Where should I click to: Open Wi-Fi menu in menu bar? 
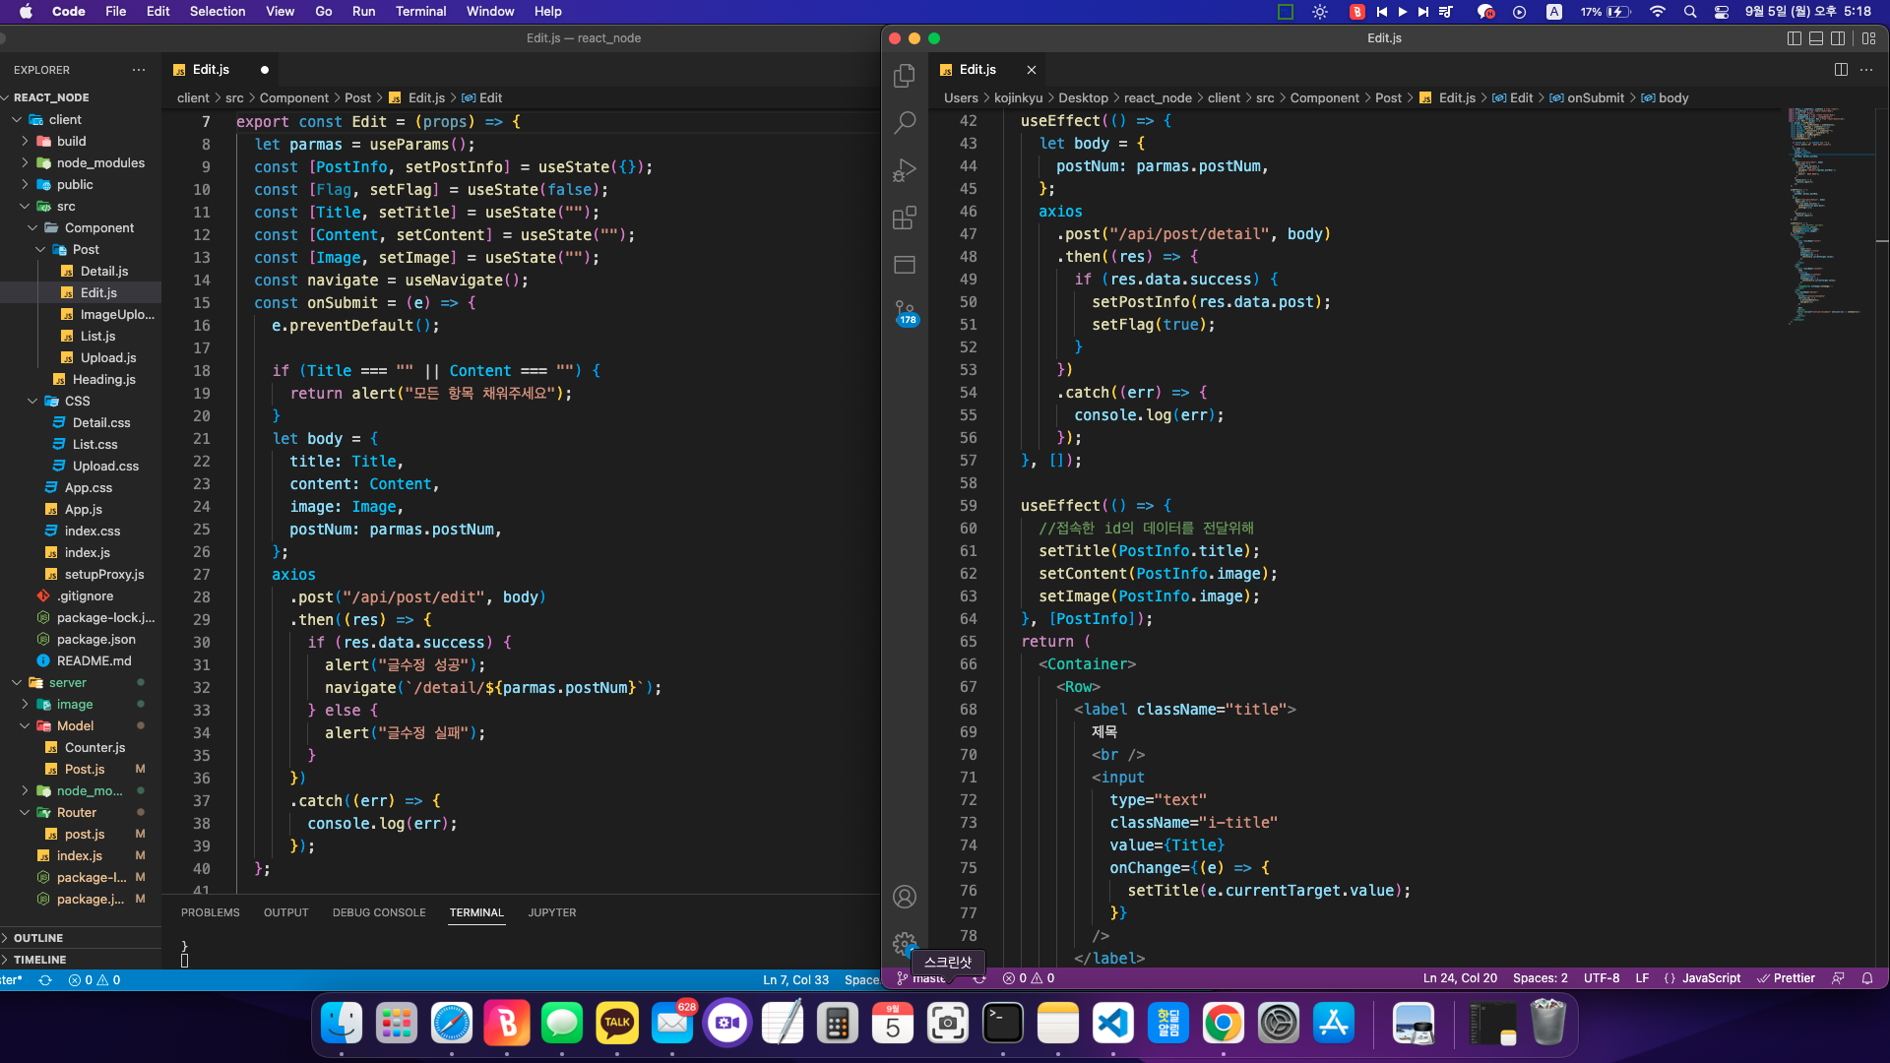1658,12
